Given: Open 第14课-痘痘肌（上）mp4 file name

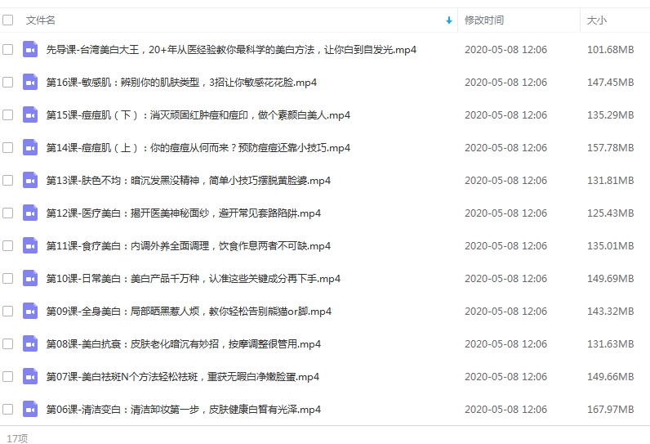Looking at the screenshot, I should pyautogui.click(x=198, y=148).
